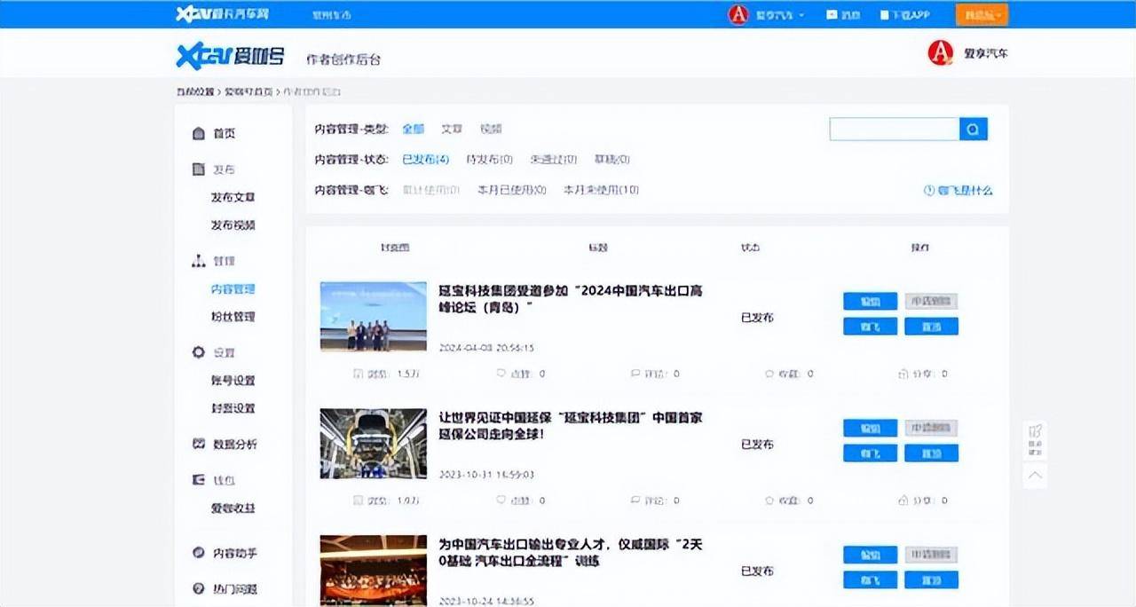The height and width of the screenshot is (607, 1136).
Task: Select the 待发布(0) status filter
Action: 489,160
